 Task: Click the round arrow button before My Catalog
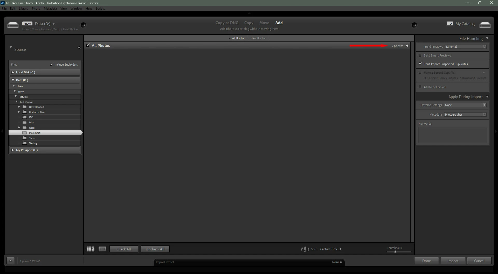pos(414,25)
